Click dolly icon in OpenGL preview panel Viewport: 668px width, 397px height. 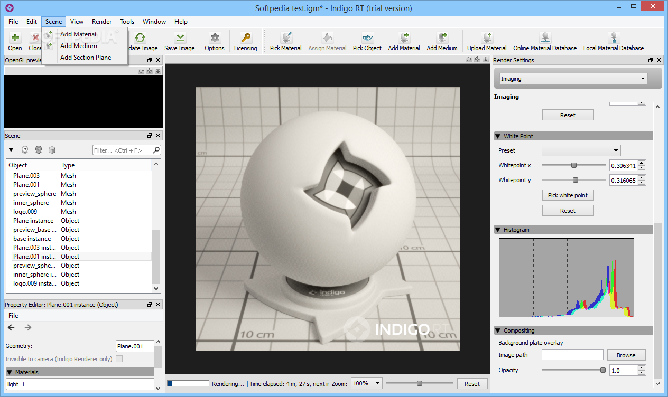click(158, 71)
